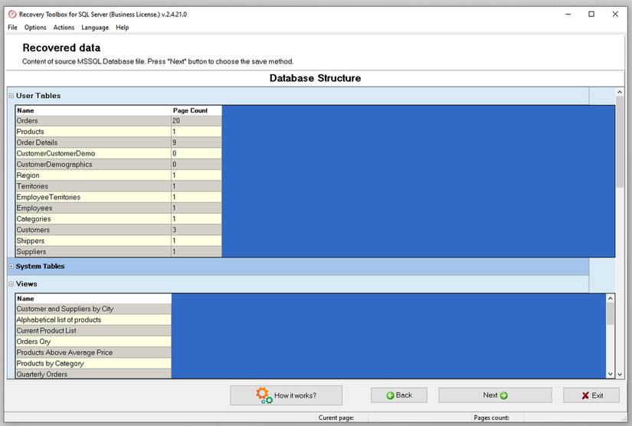Minimize the Recovery Toolbox window
The image size is (632, 426).
[568, 15]
